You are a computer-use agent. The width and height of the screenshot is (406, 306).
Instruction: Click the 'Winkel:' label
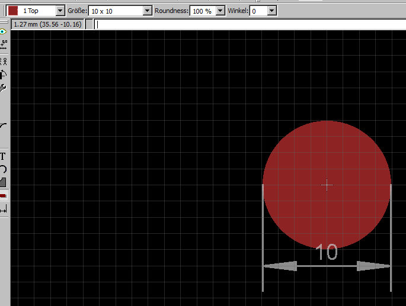[238, 11]
